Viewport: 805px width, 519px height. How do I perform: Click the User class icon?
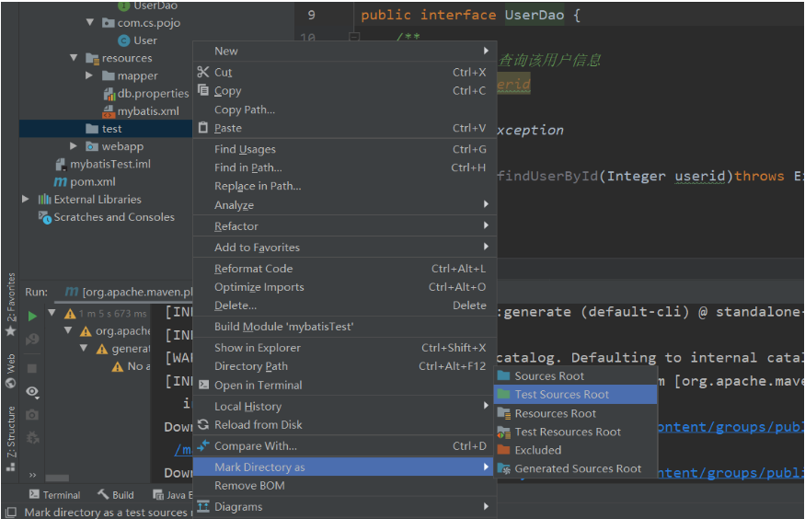pyautogui.click(x=123, y=40)
